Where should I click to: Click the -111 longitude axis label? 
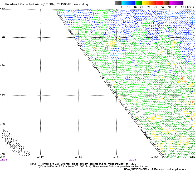click(117, 157)
